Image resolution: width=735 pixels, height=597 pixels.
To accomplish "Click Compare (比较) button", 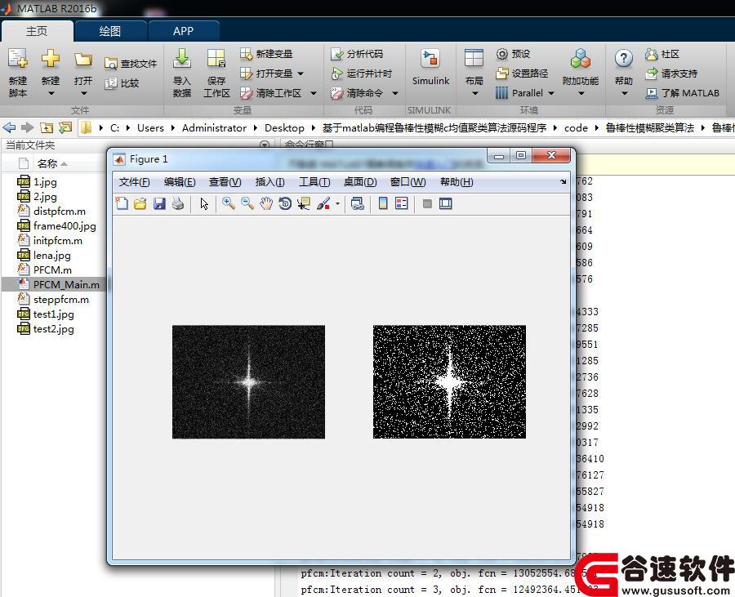I will click(x=122, y=83).
